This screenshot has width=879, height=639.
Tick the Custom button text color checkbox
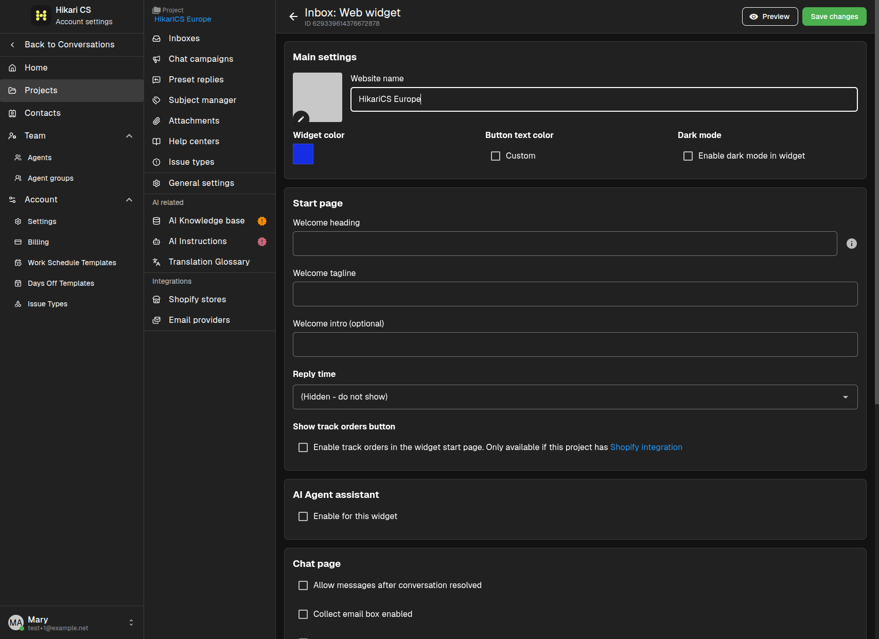tap(496, 156)
